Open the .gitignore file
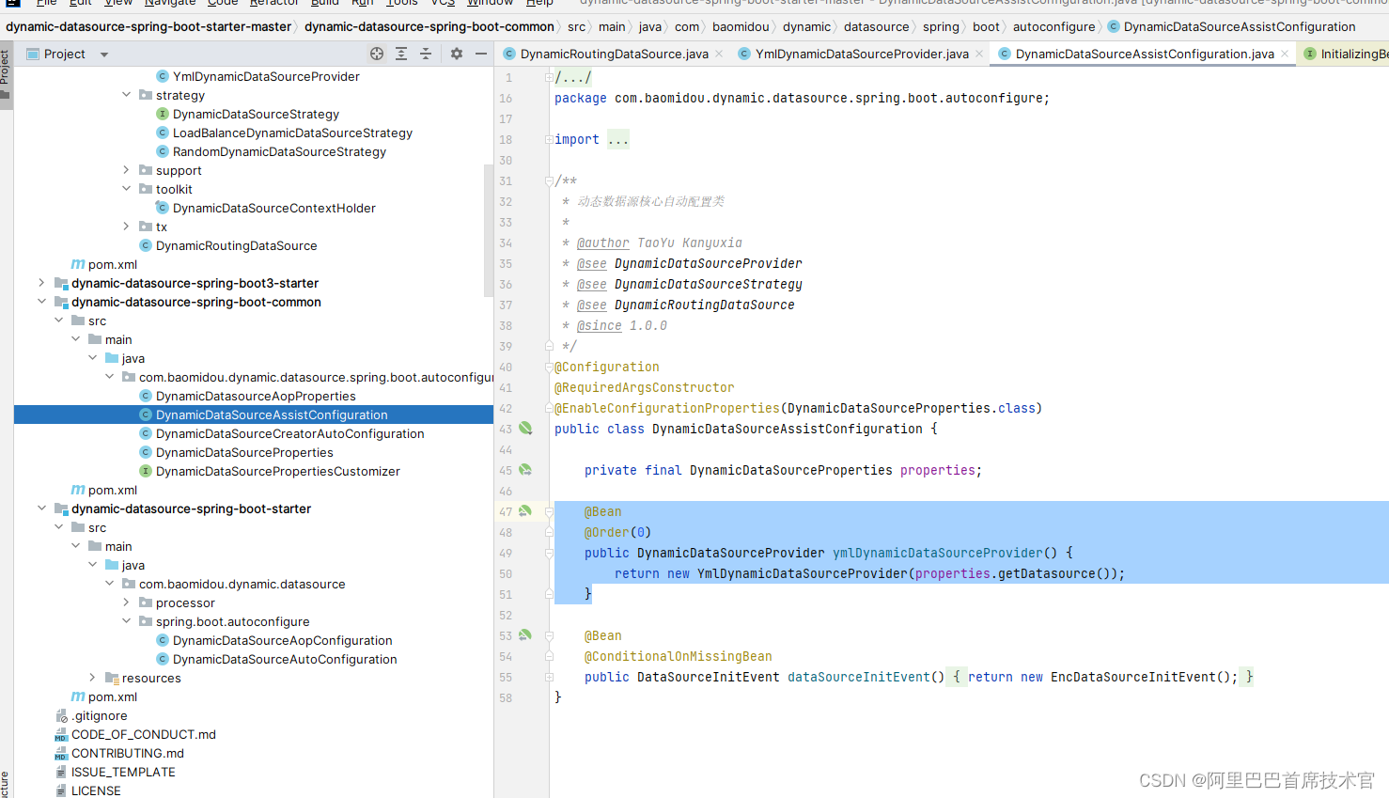The width and height of the screenshot is (1389, 798). coord(99,715)
